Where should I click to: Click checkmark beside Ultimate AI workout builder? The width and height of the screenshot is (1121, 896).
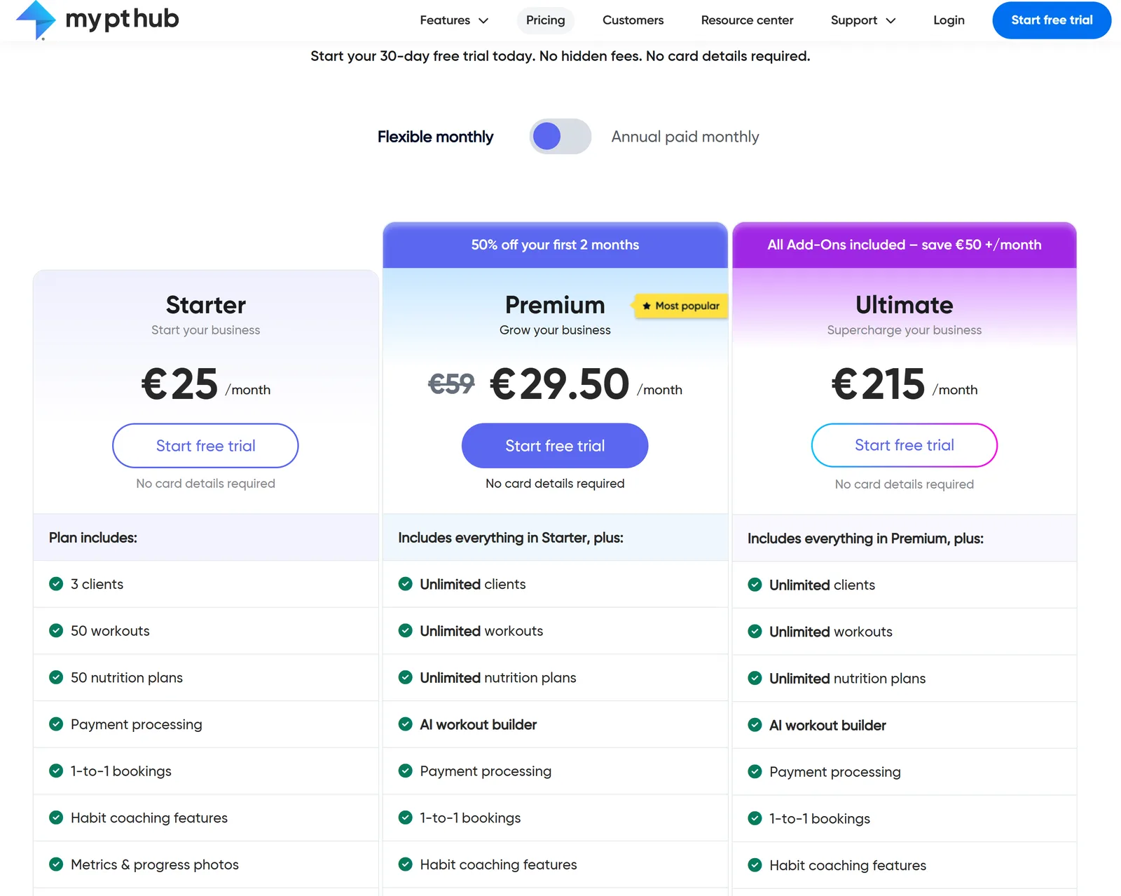click(755, 724)
